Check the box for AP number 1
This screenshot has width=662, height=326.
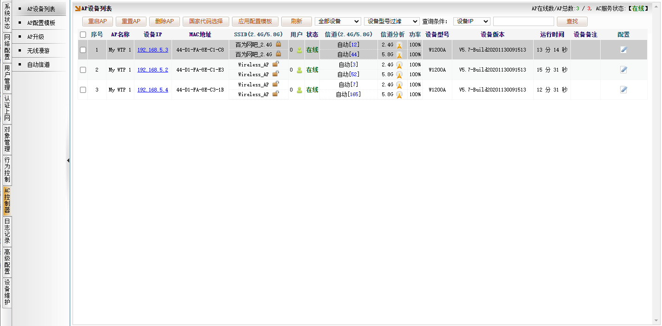click(x=83, y=50)
